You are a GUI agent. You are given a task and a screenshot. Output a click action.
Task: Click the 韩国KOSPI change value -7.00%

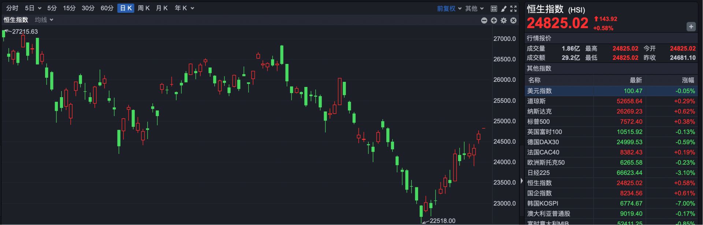tap(685, 203)
